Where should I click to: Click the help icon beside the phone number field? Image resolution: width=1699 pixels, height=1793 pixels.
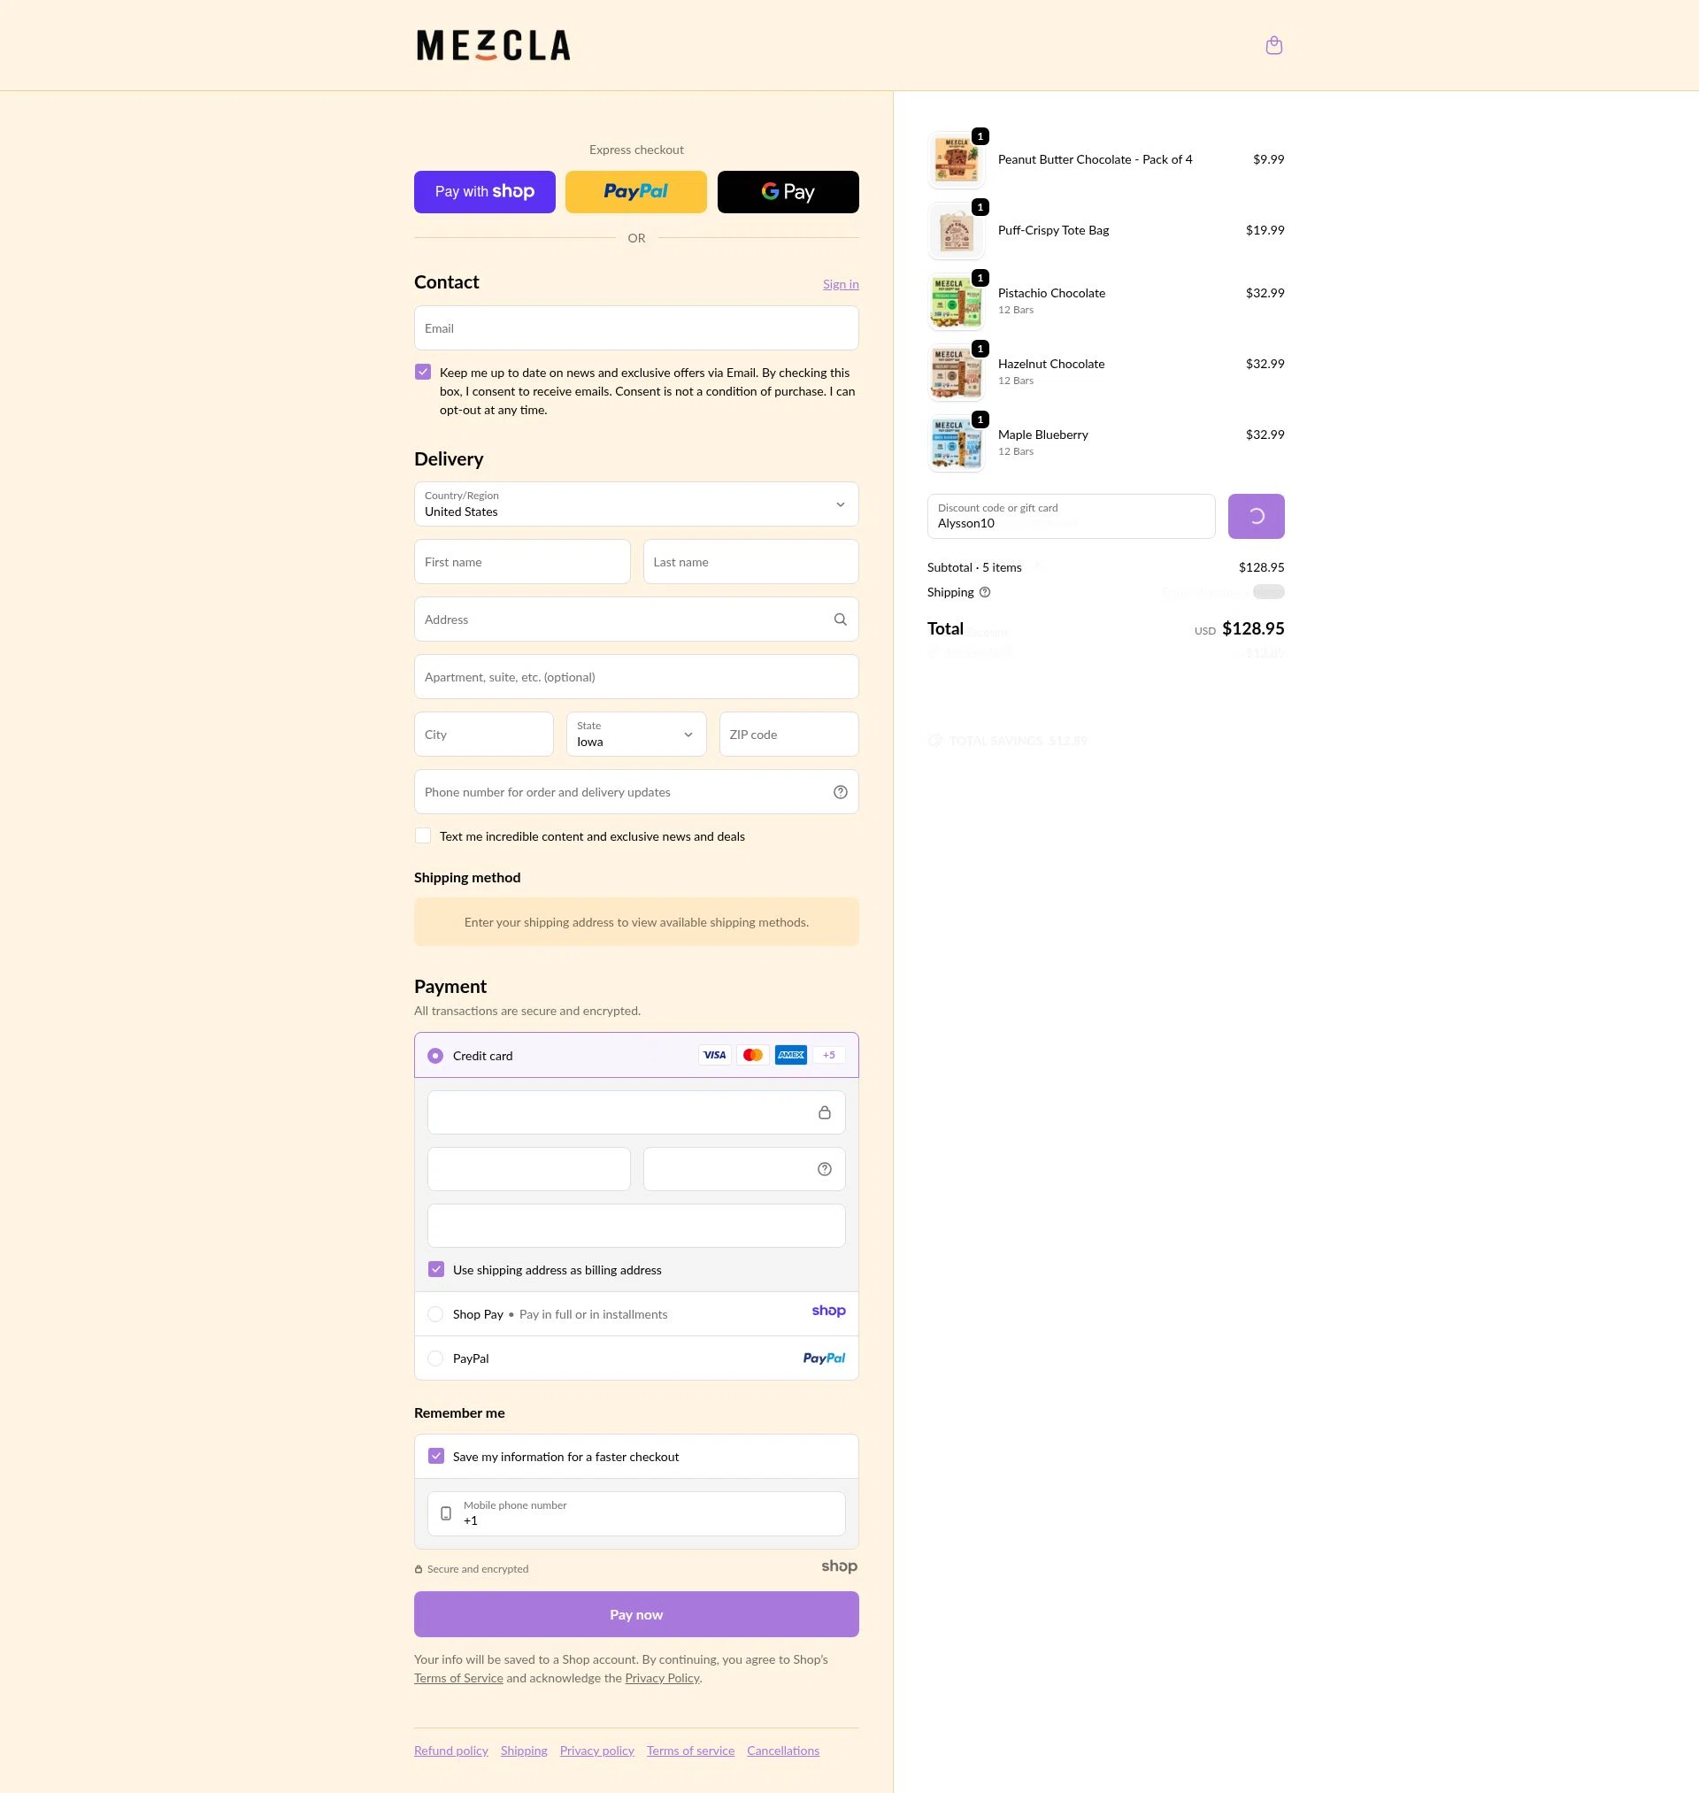tap(840, 790)
